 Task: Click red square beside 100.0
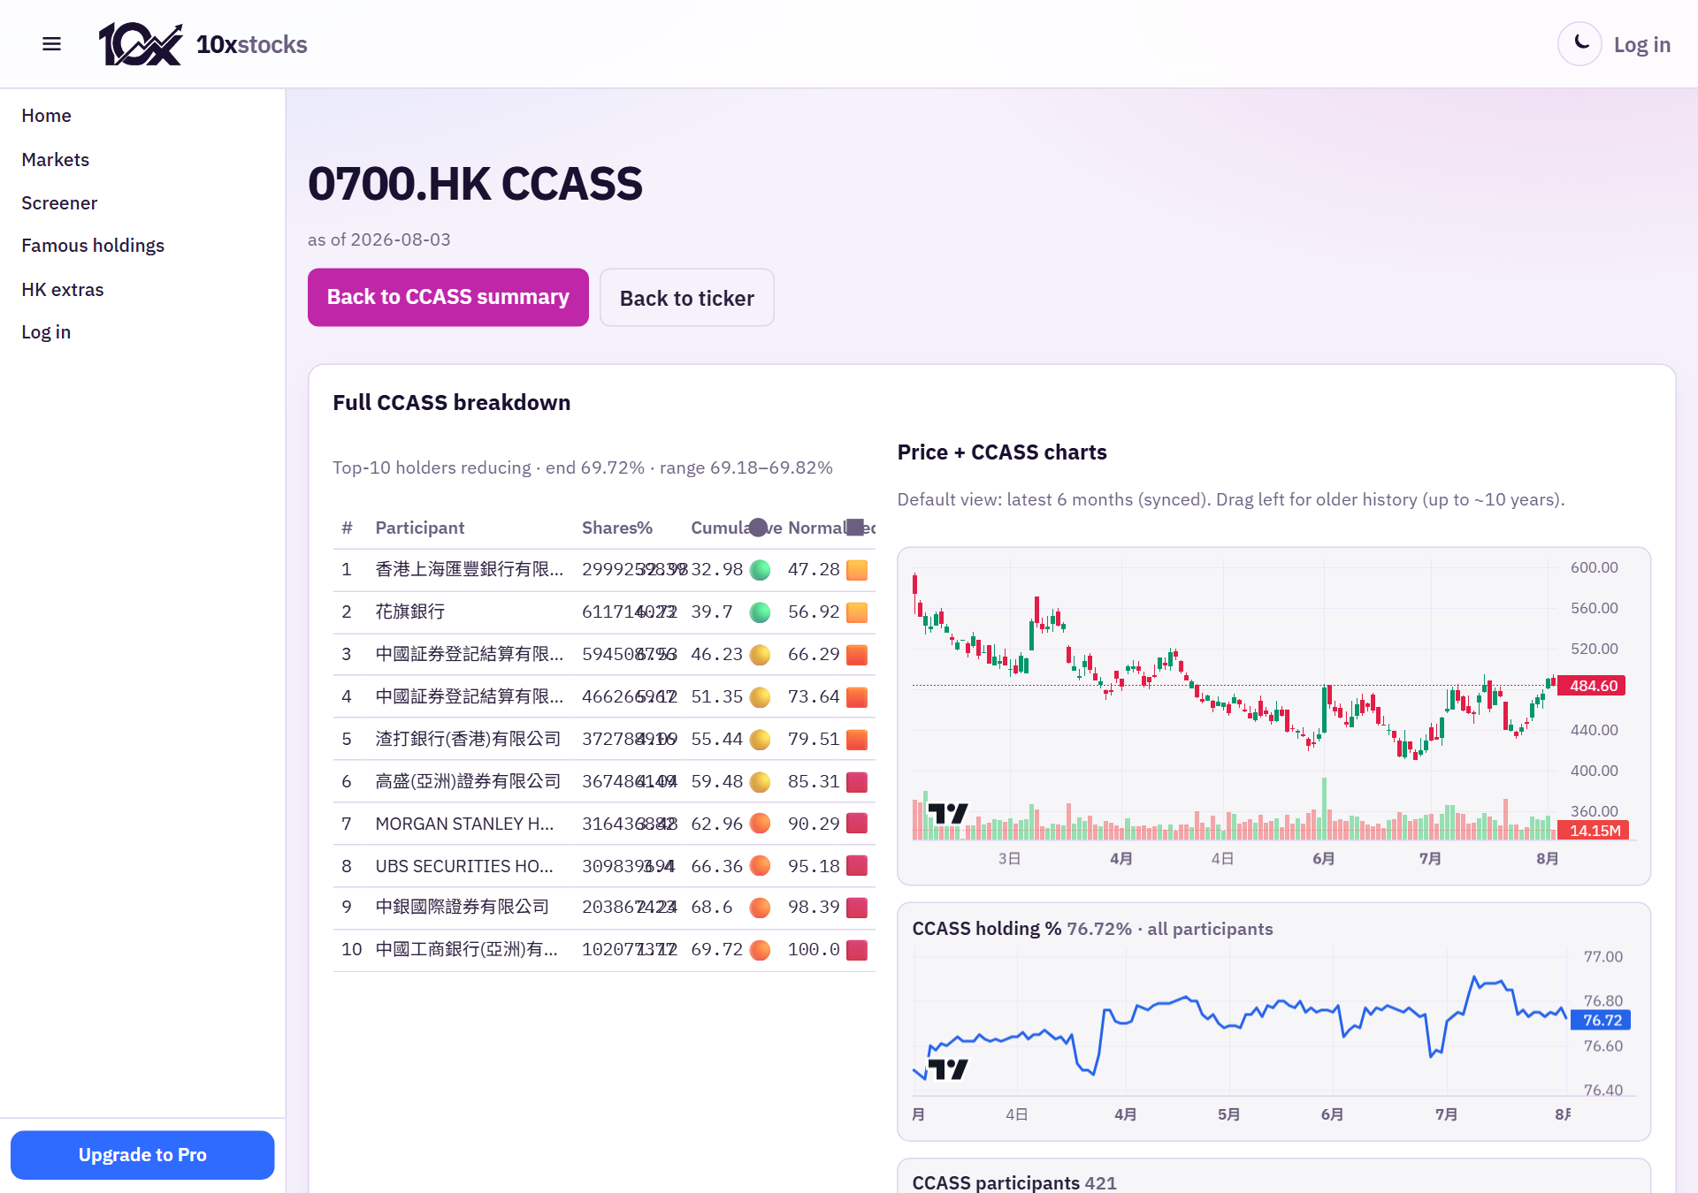coord(857,950)
